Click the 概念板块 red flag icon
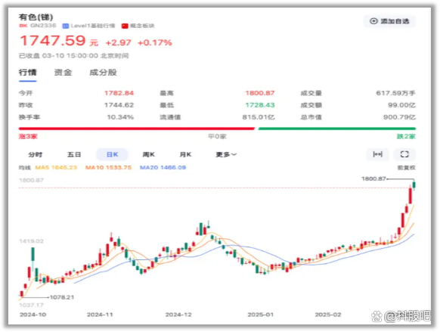The image size is (440, 332). (x=125, y=26)
